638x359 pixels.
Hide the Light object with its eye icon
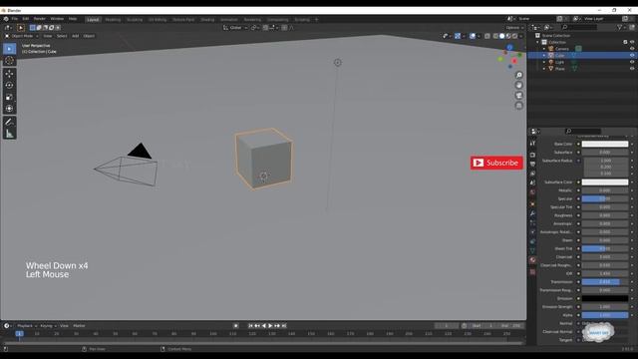(x=632, y=62)
